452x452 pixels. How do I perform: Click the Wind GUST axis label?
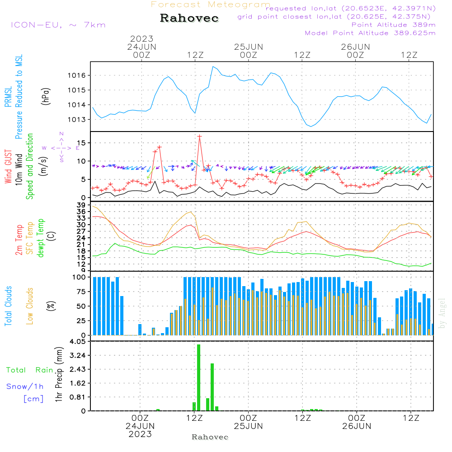8,168
